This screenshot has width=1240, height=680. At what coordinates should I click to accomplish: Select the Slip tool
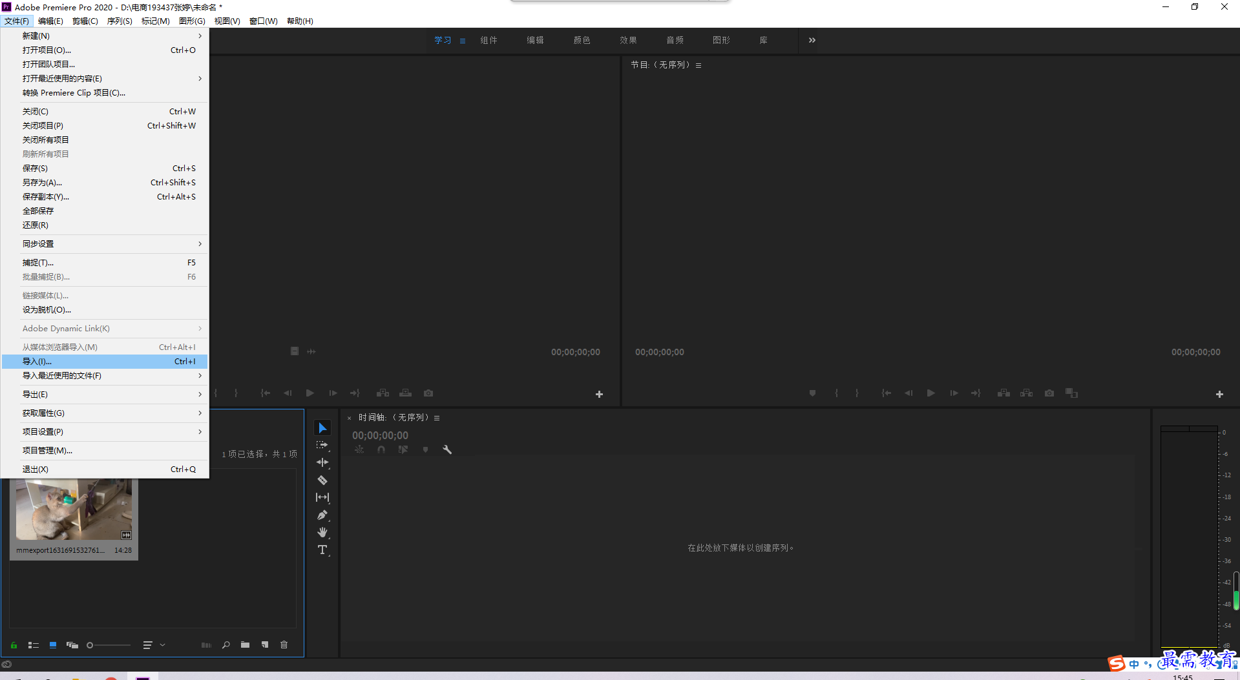322,497
